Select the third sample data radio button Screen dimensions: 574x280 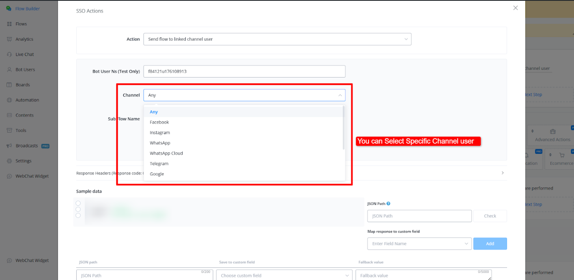[78, 215]
